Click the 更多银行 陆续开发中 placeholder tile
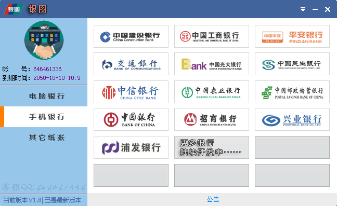 pos(212,147)
